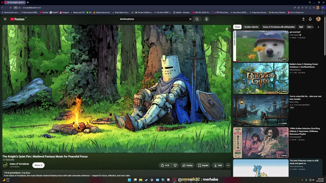
Task: Open File Explorer from taskbar
Action: pyautogui.click(x=141, y=180)
